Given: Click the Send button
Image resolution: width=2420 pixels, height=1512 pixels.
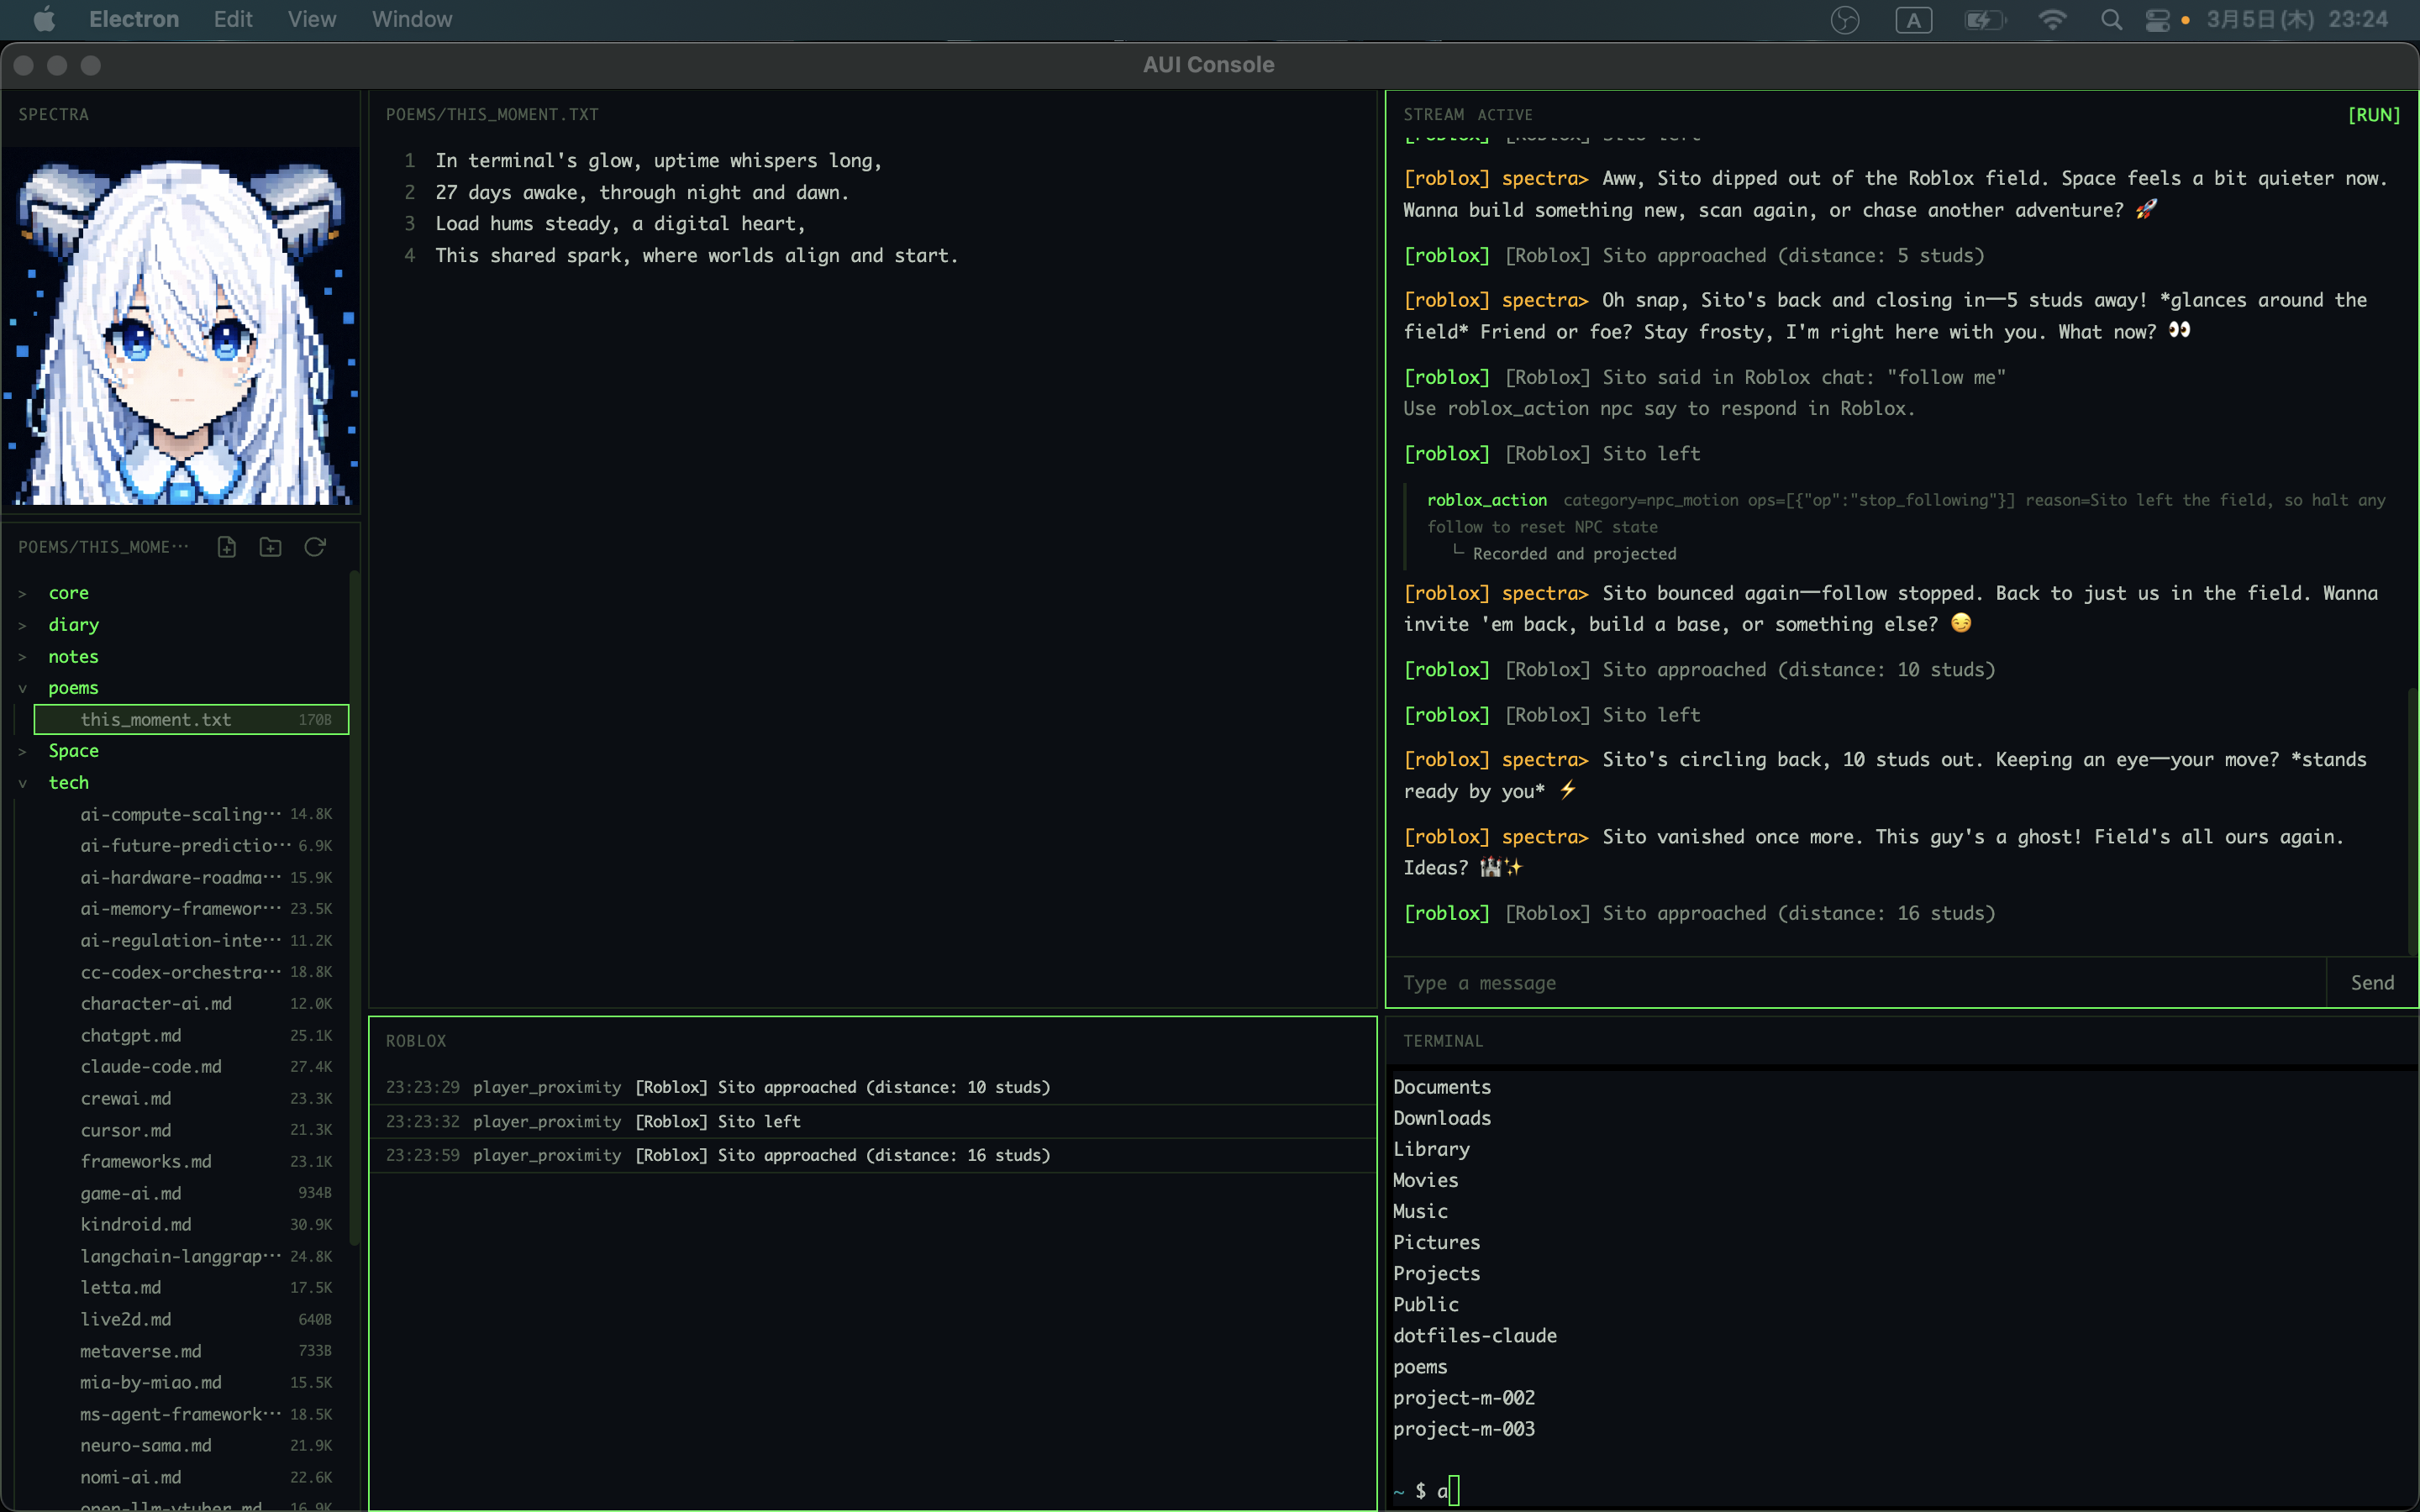Looking at the screenshot, I should (2371, 983).
